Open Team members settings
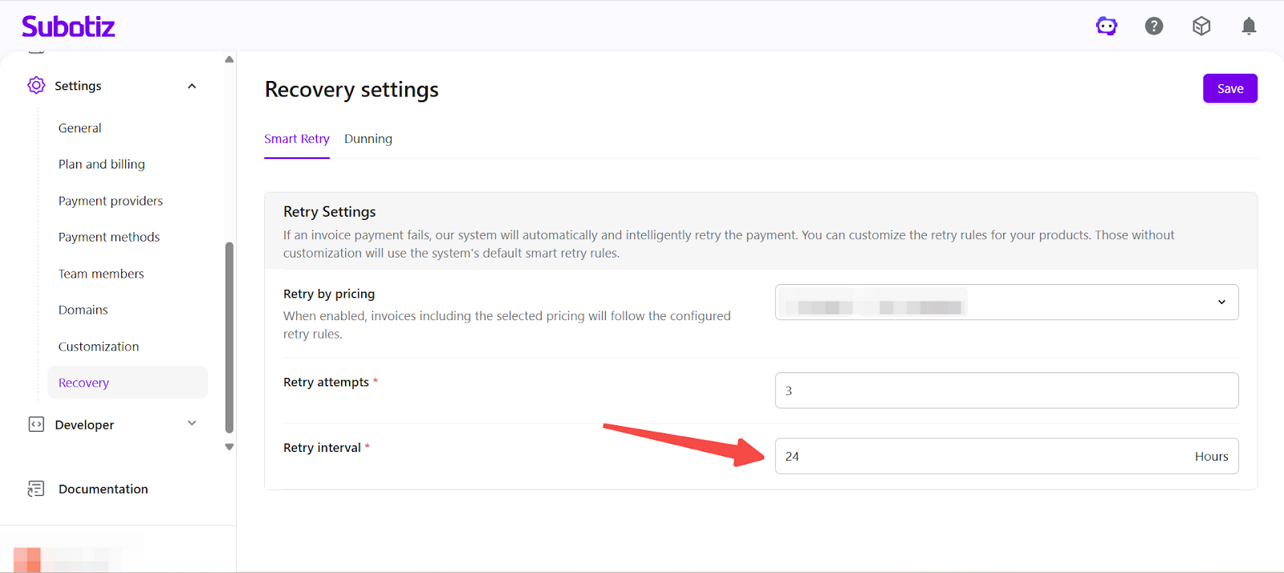Viewport: 1284px width, 573px height. 101,274
